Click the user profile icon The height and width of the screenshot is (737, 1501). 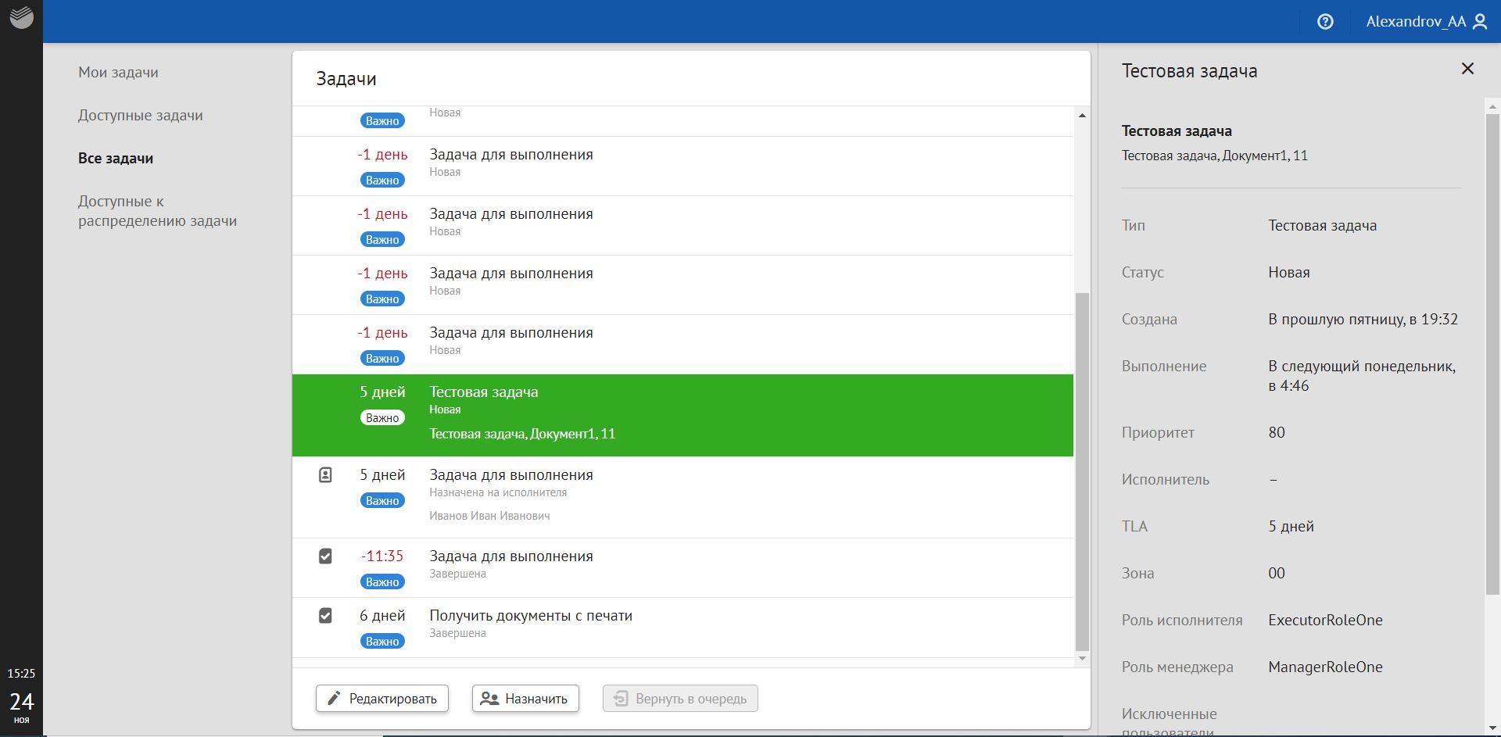(1480, 22)
